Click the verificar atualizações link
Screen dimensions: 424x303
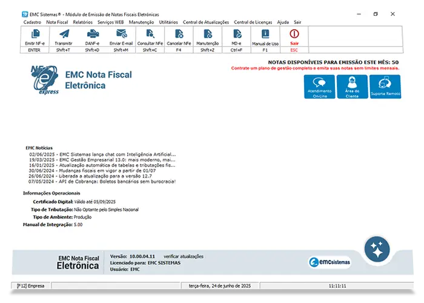tap(184, 256)
